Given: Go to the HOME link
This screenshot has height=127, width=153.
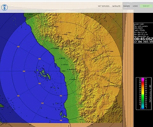Looking at the screenshot, I should 135,6.
